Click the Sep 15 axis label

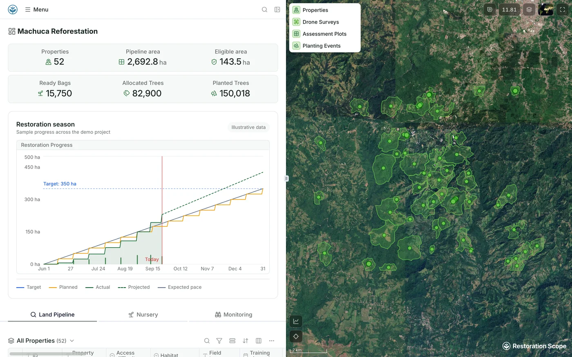153,269
